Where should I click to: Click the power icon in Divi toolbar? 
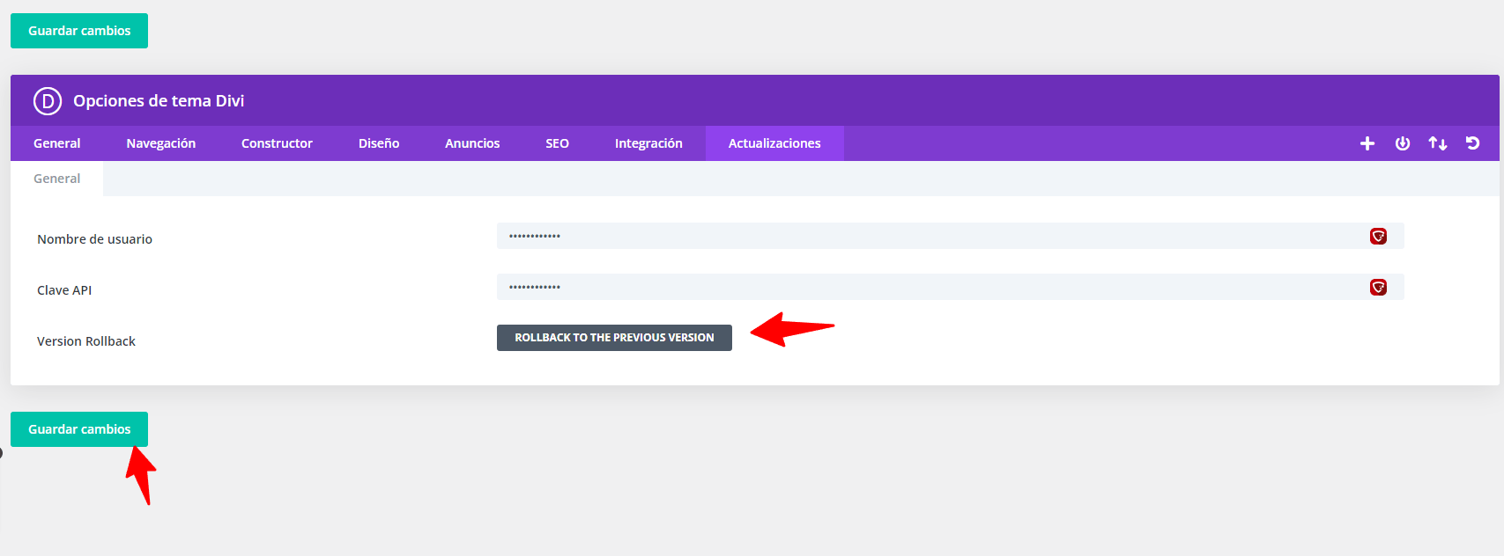click(x=1403, y=143)
